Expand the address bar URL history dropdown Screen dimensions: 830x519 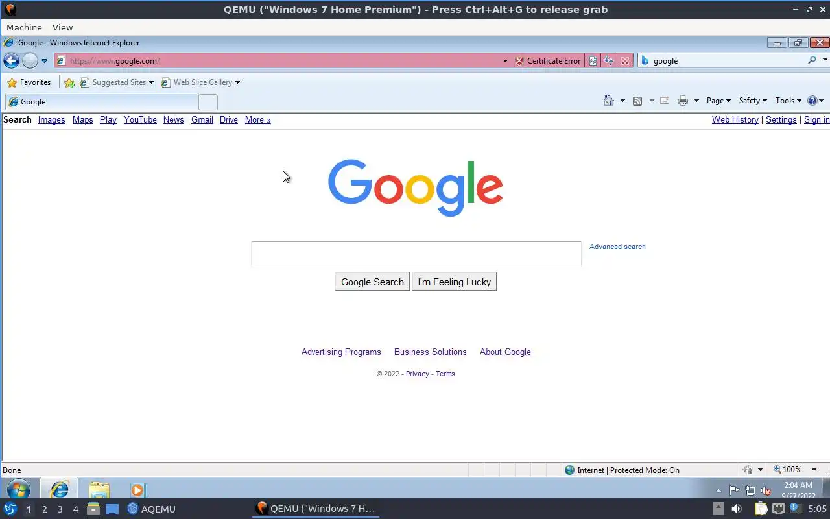pyautogui.click(x=505, y=61)
